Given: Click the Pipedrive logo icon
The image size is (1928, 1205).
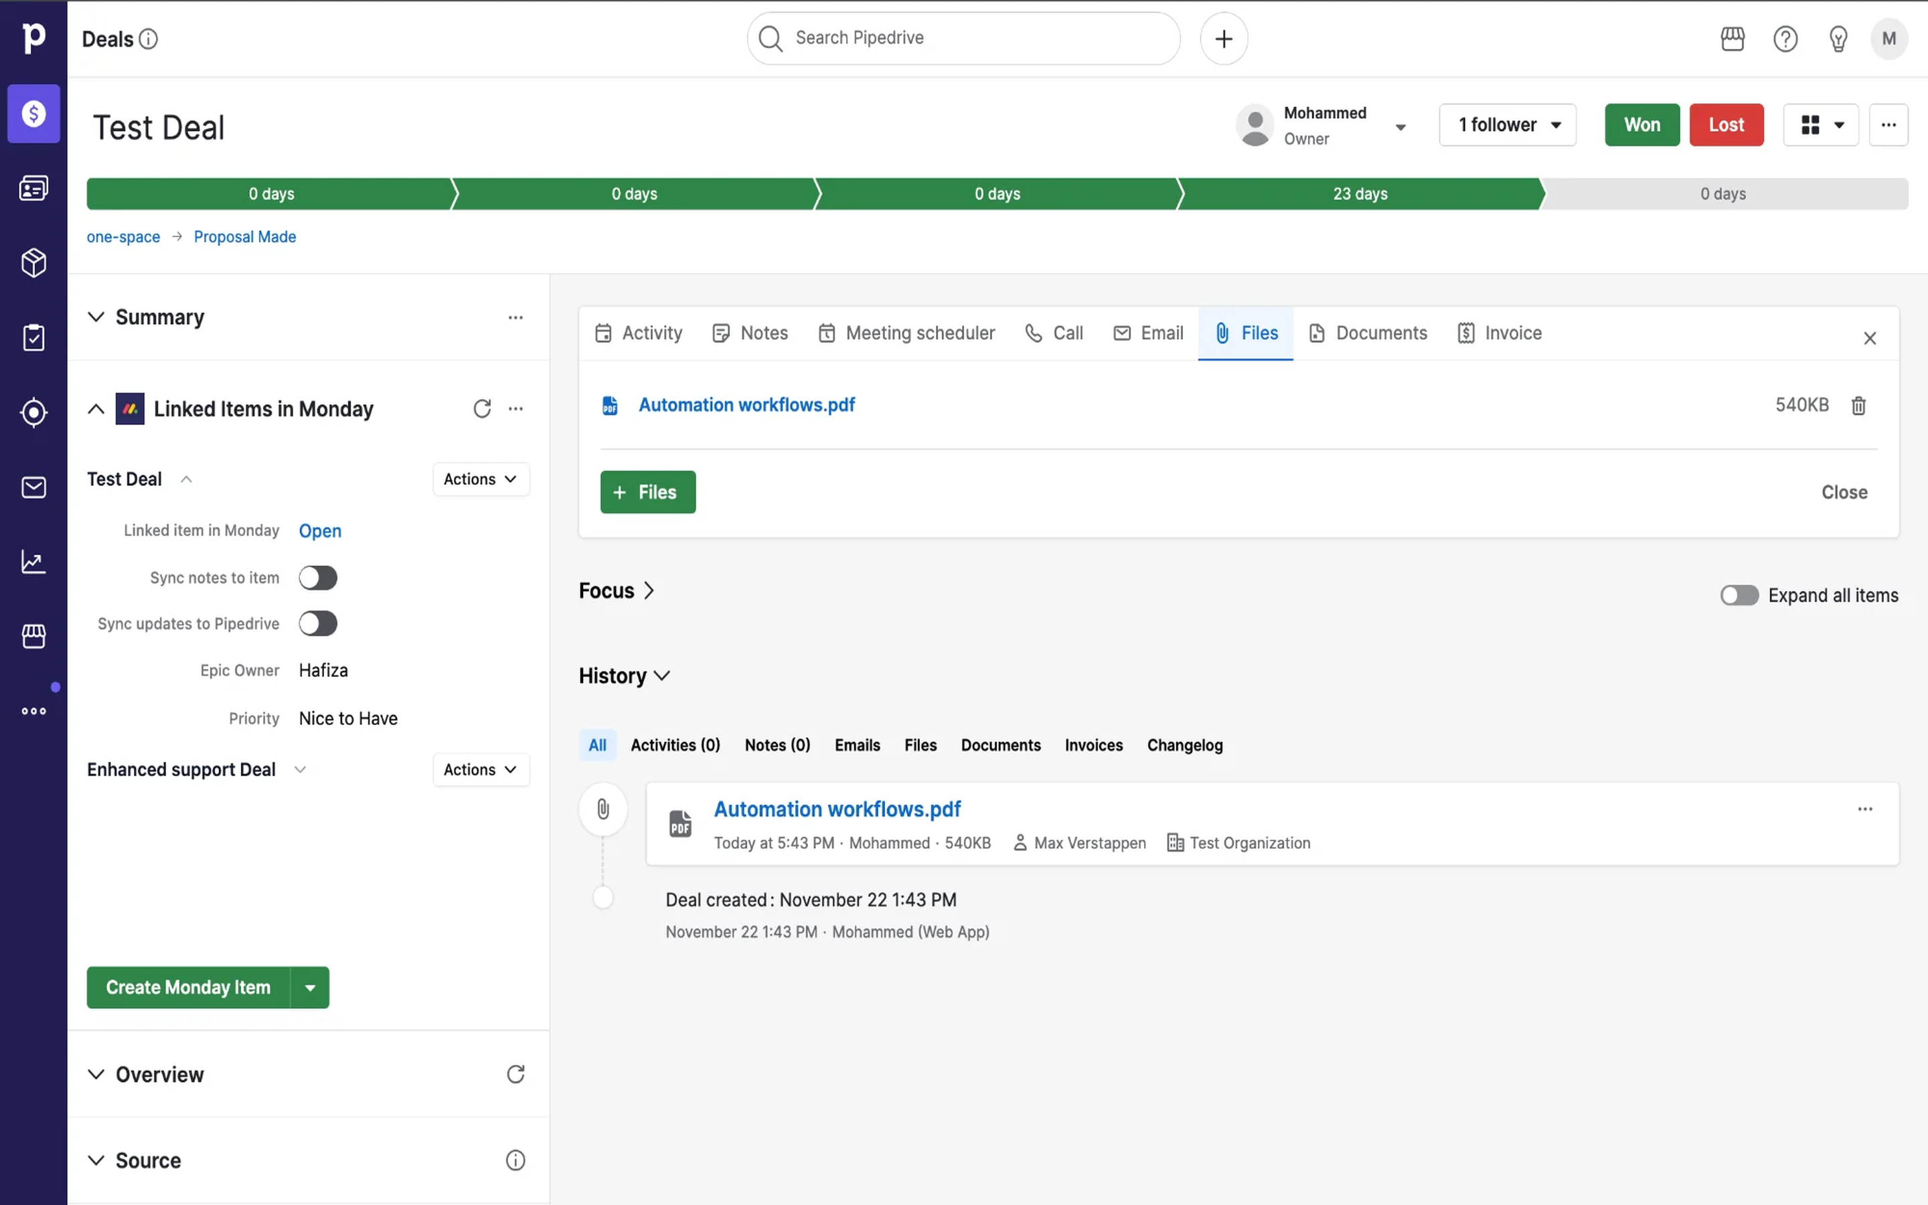Looking at the screenshot, I should pyautogui.click(x=33, y=37).
